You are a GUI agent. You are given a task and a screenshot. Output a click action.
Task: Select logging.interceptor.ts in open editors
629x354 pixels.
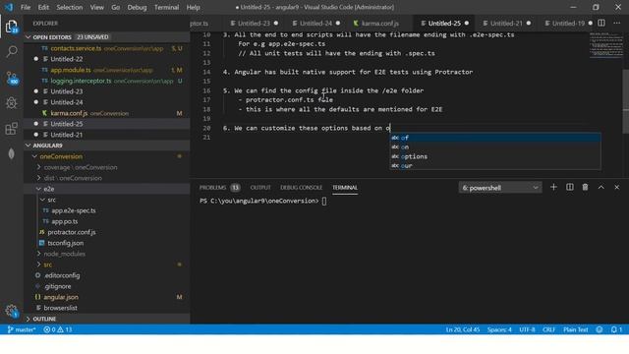point(81,81)
